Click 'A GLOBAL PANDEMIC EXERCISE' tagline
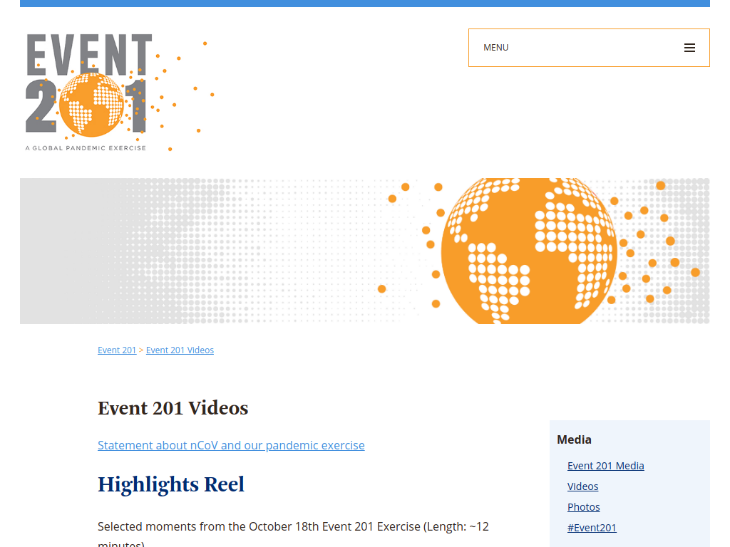Image resolution: width=730 pixels, height=547 pixels. point(86,148)
